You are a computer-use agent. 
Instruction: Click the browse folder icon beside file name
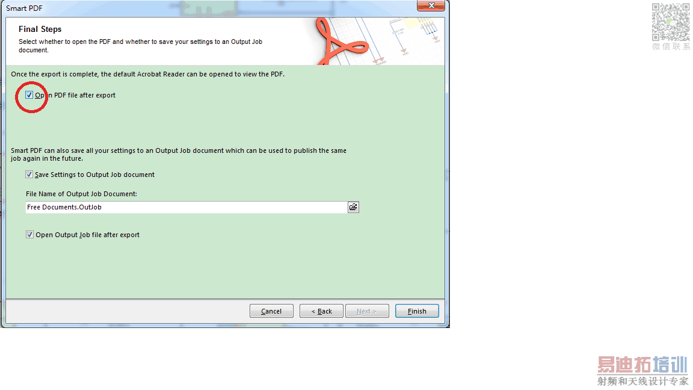point(353,207)
